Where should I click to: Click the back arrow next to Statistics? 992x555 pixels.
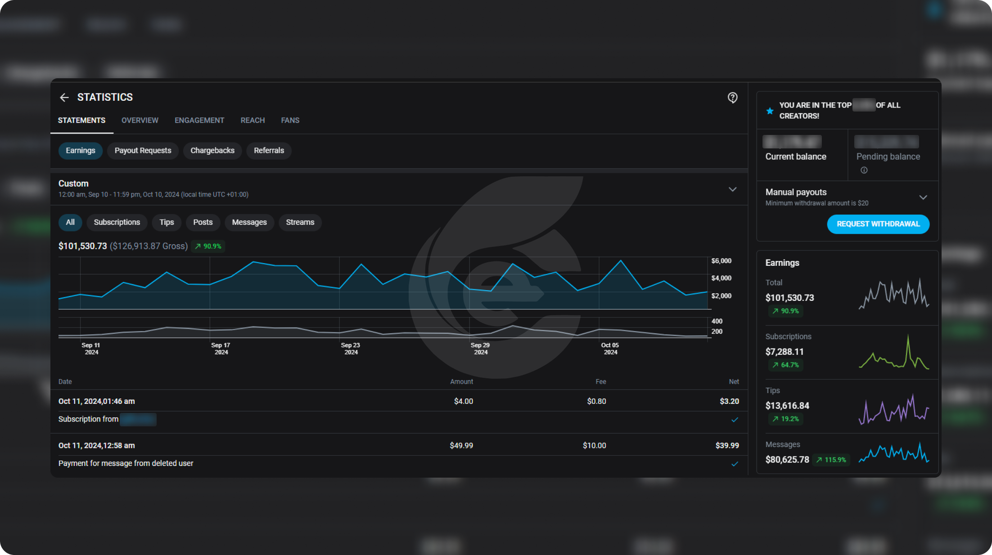click(x=64, y=97)
